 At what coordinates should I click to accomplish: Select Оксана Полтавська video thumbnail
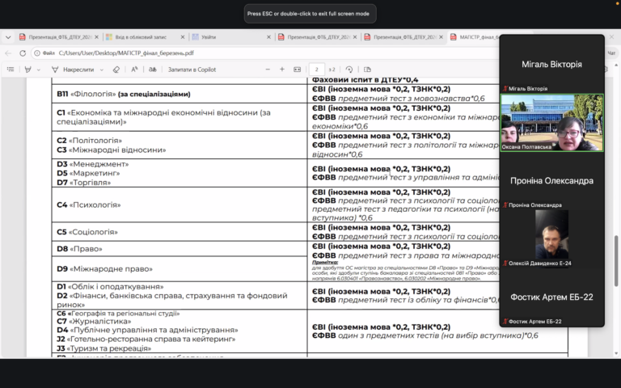coord(551,123)
